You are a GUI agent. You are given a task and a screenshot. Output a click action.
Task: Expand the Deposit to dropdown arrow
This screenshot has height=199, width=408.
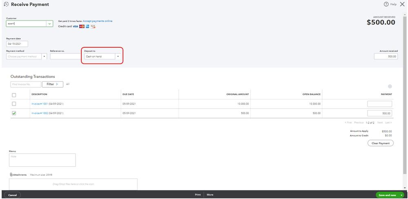coord(118,56)
